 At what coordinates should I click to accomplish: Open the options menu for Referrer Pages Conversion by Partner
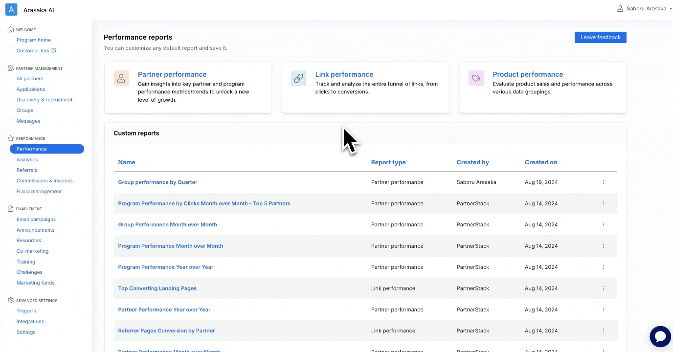(604, 330)
